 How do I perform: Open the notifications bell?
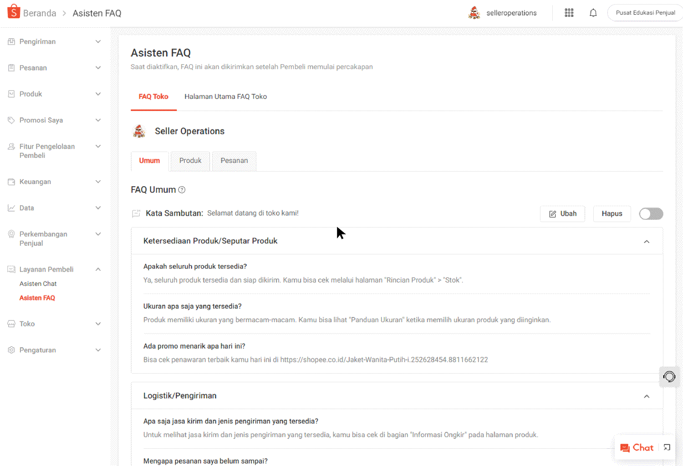(x=593, y=13)
